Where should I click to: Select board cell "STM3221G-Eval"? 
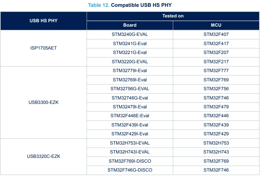(x=130, y=53)
